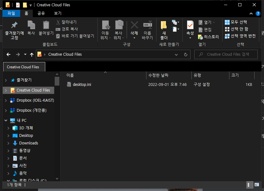Switch to large icons view

(257, 185)
